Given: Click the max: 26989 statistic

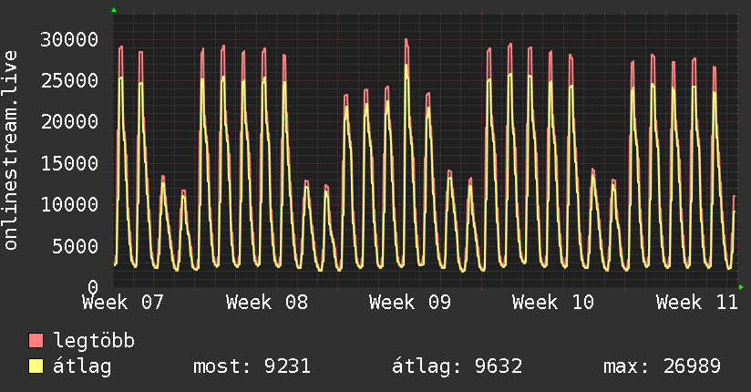Looking at the screenshot, I should (662, 366).
